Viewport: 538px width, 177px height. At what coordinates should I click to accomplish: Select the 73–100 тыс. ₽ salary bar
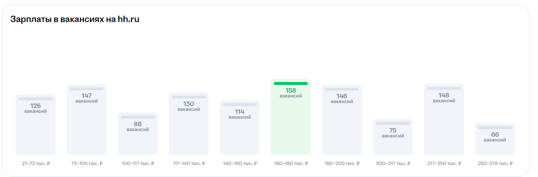click(87, 119)
